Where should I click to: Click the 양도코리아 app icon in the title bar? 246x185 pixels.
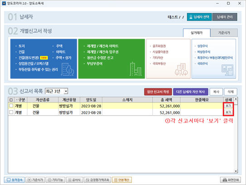4,3
